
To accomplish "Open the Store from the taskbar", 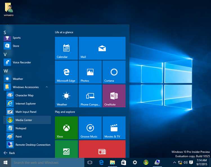I will tap(124, 163).
